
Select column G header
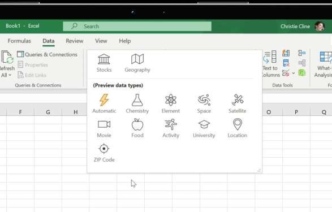click(x=48, y=112)
